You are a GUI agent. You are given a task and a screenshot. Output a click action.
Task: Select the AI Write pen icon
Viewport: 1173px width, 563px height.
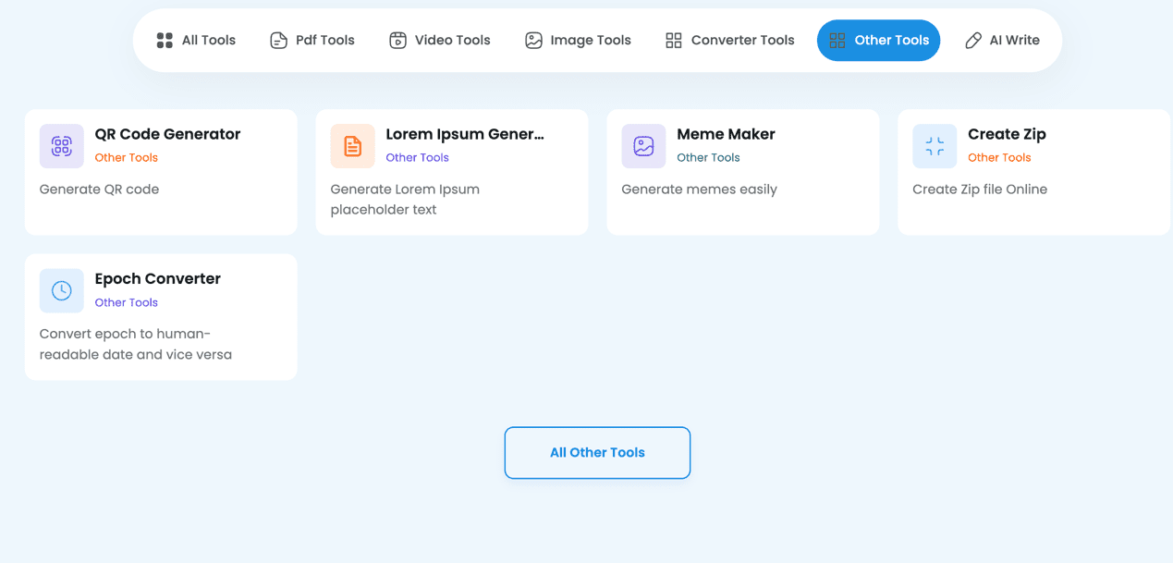972,40
